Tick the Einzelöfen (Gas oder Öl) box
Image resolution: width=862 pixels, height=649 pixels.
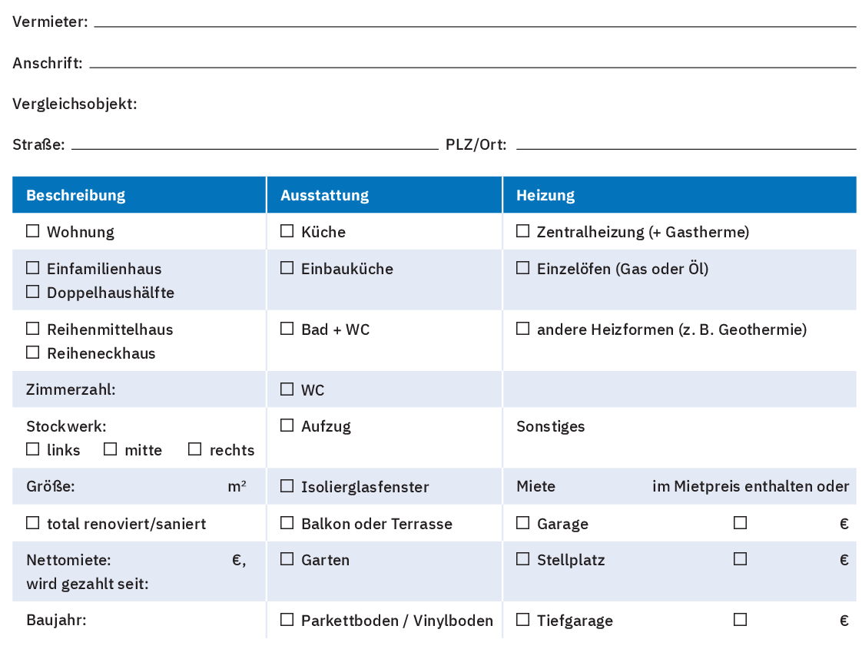[522, 268]
